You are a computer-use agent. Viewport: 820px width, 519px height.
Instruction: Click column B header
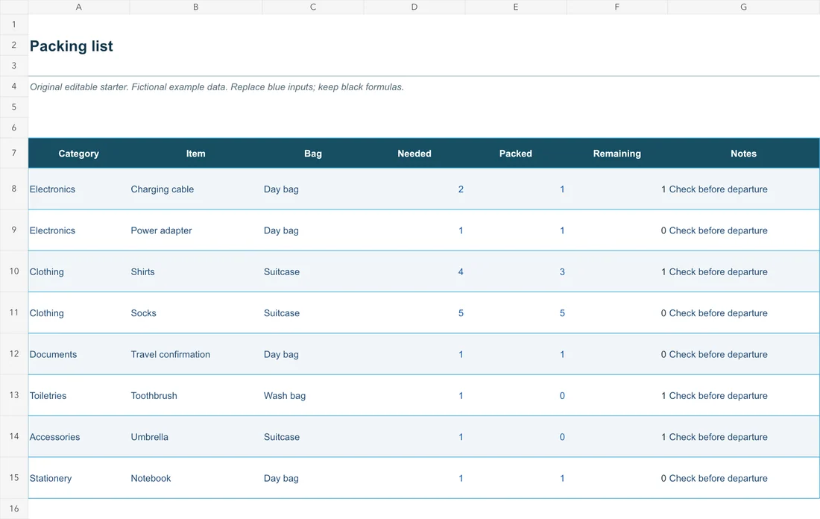195,7
